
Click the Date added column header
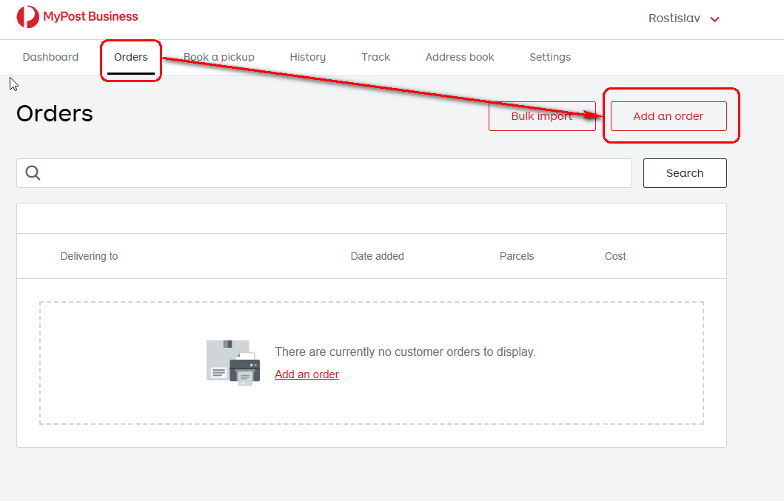coord(377,256)
